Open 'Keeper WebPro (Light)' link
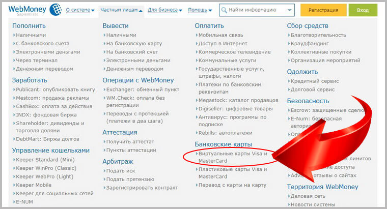 tap(45, 176)
